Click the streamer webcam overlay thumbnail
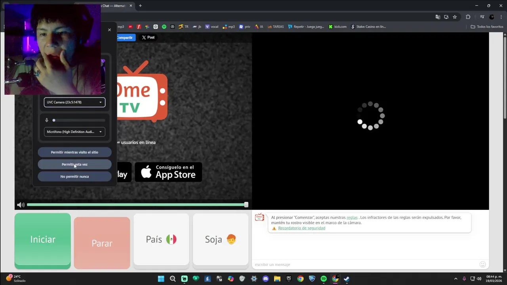This screenshot has width=507, height=285. pos(53,49)
